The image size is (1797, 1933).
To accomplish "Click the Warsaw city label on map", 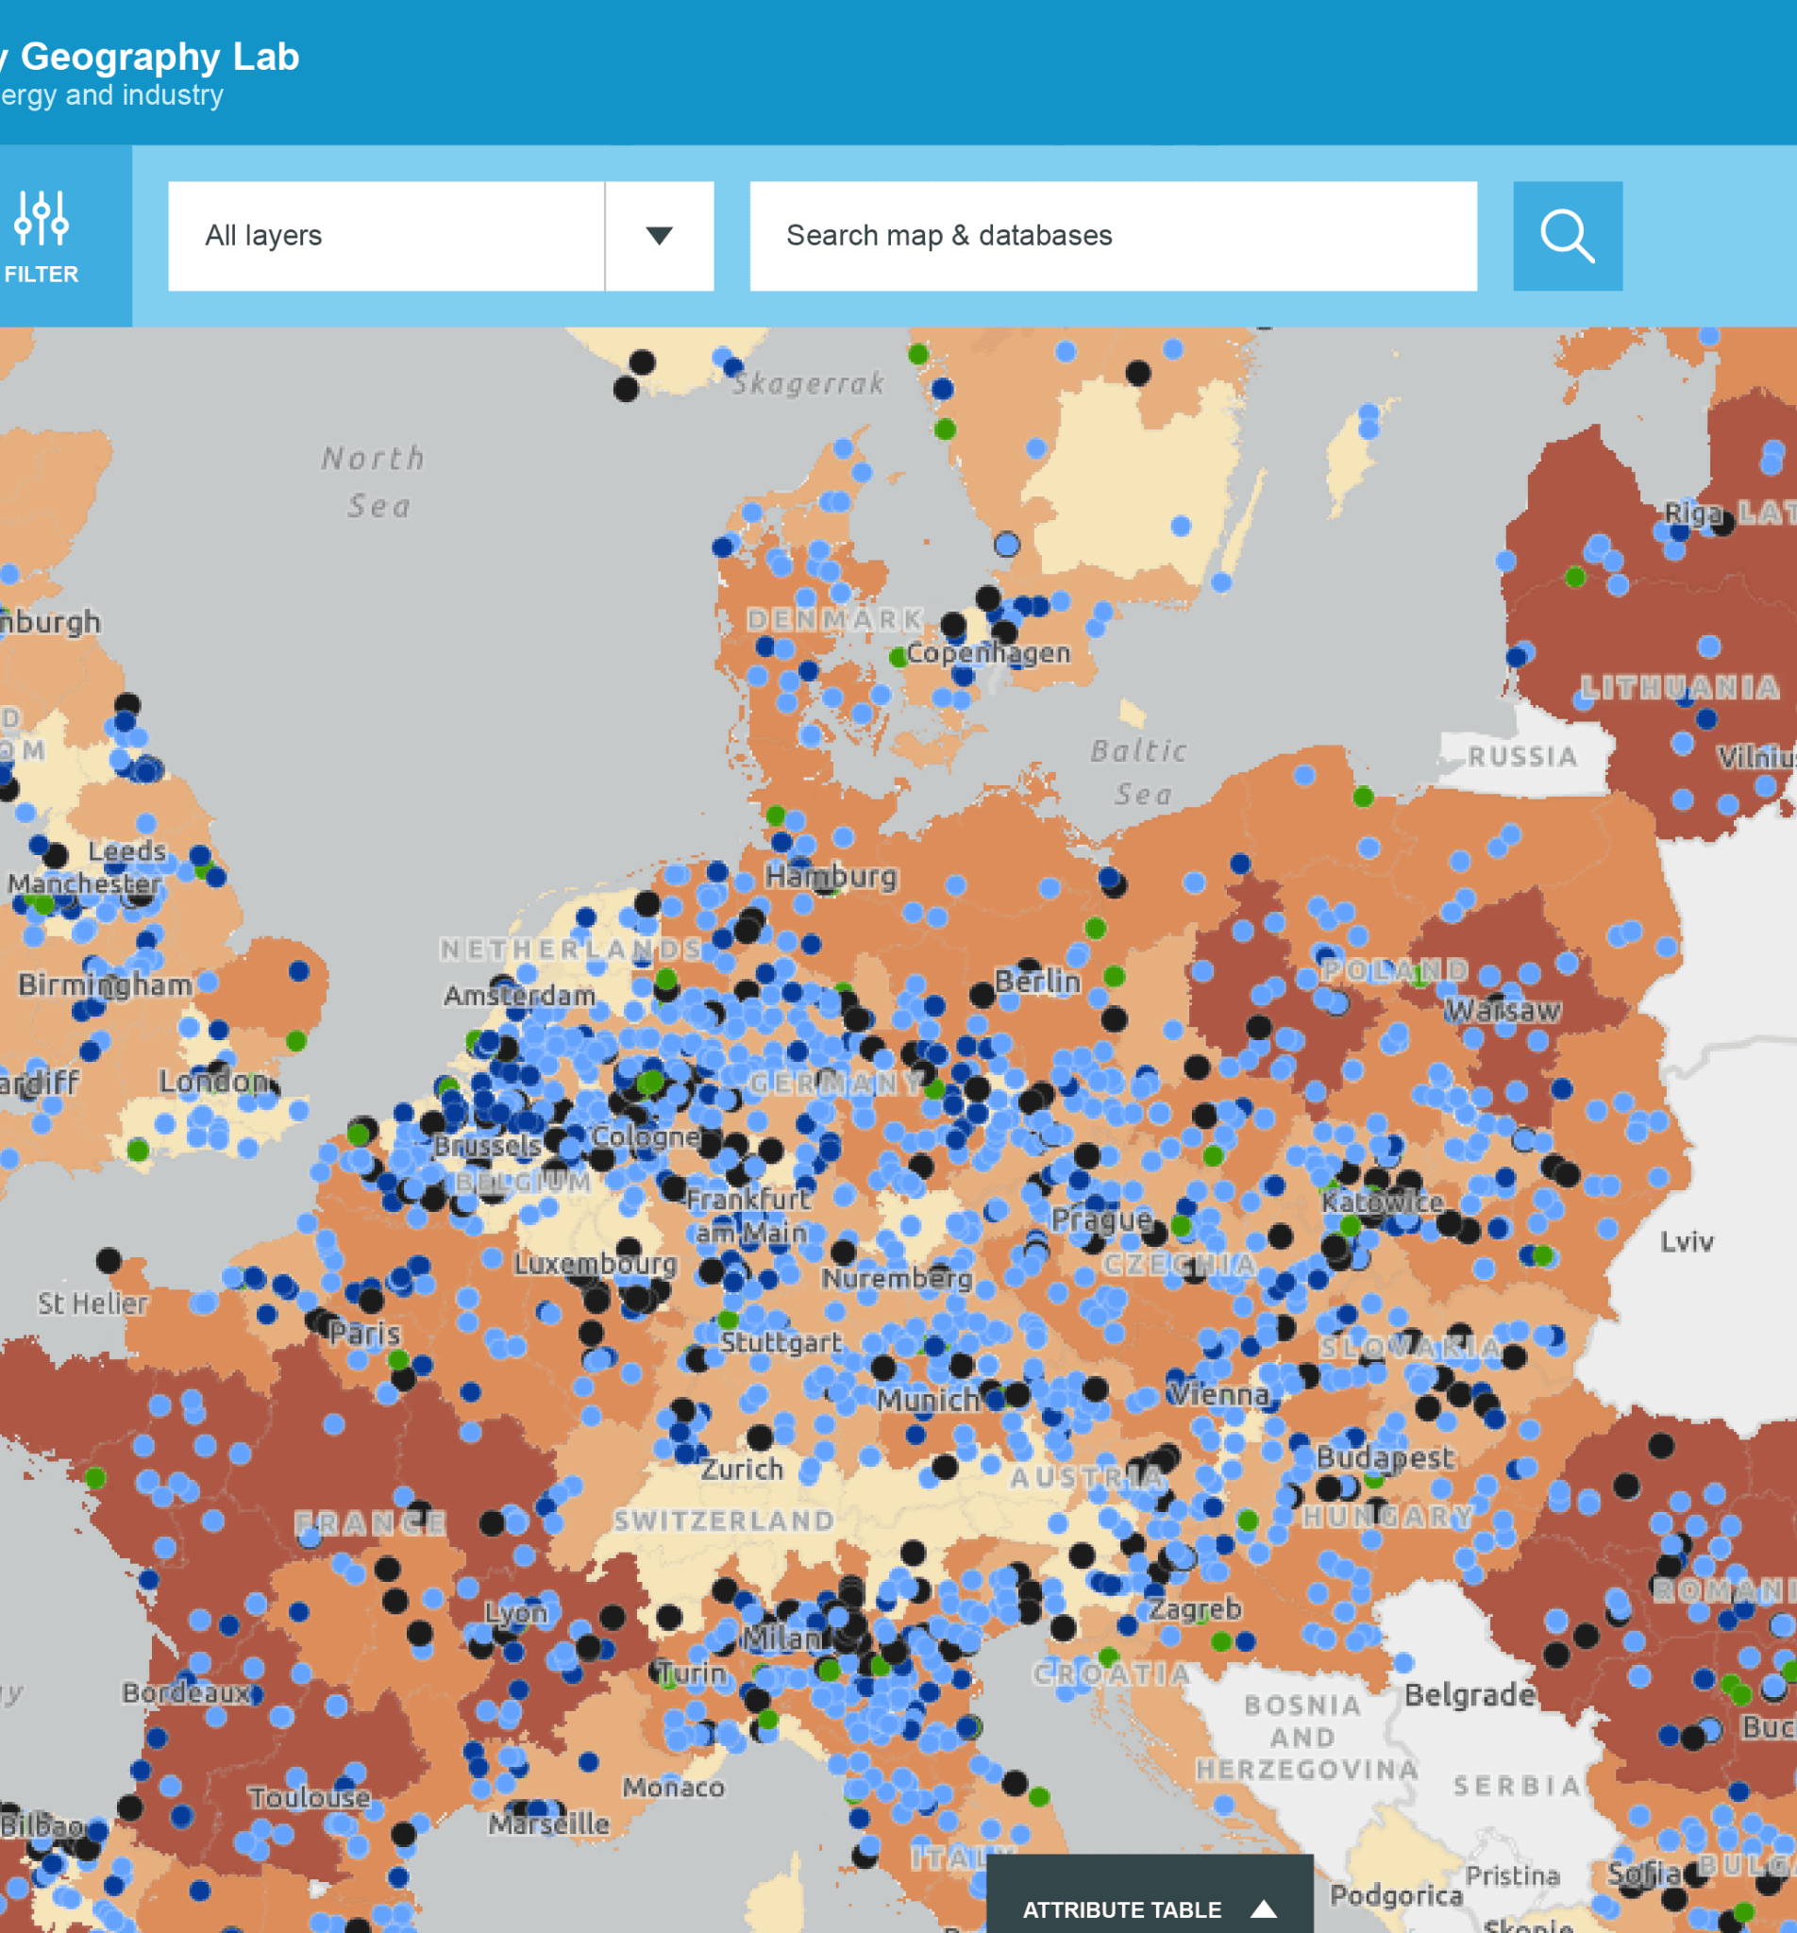I will tap(1503, 1011).
